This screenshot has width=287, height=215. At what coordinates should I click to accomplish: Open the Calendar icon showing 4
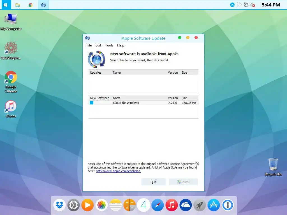143,205
